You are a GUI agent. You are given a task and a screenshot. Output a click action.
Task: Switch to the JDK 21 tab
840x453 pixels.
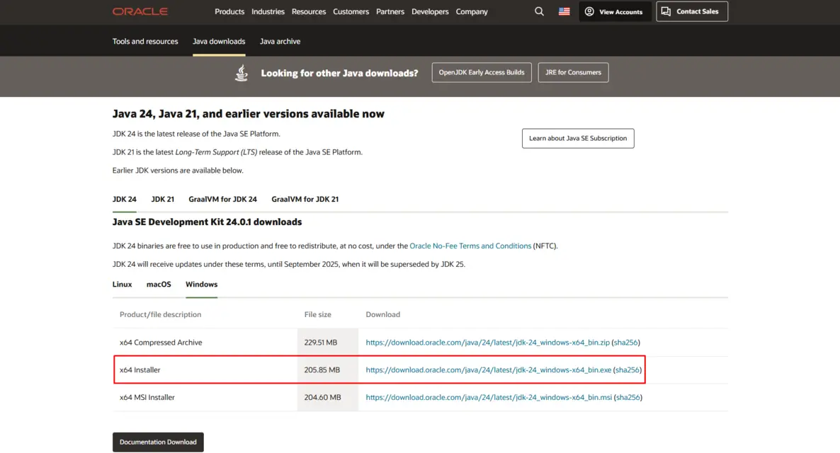tap(162, 199)
